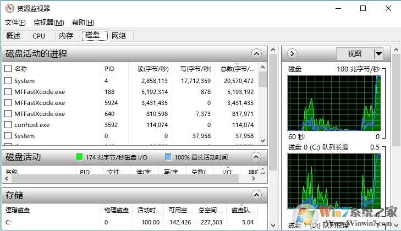The image size is (401, 231).
Task: Open the 视图 dropdown arrow
Action: coord(378,54)
